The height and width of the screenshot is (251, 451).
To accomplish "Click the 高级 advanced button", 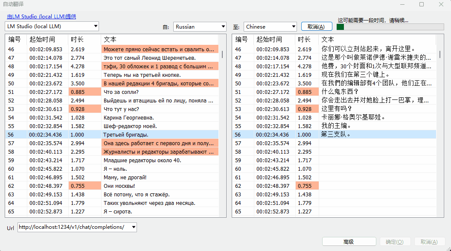I will [x=349, y=242].
